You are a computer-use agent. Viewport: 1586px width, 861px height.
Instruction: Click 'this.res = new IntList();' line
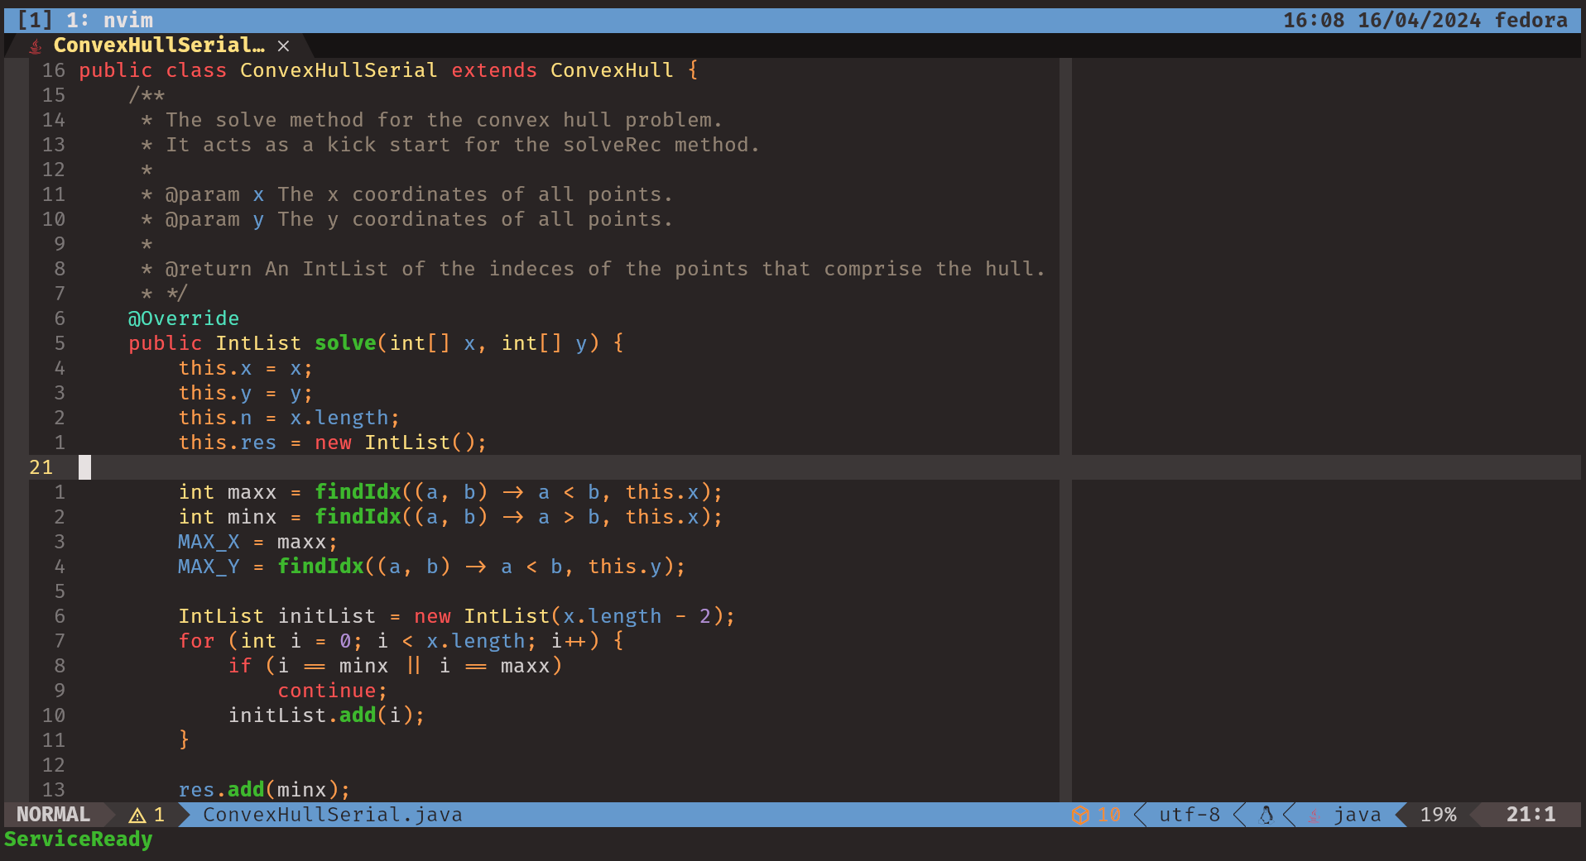point(333,442)
